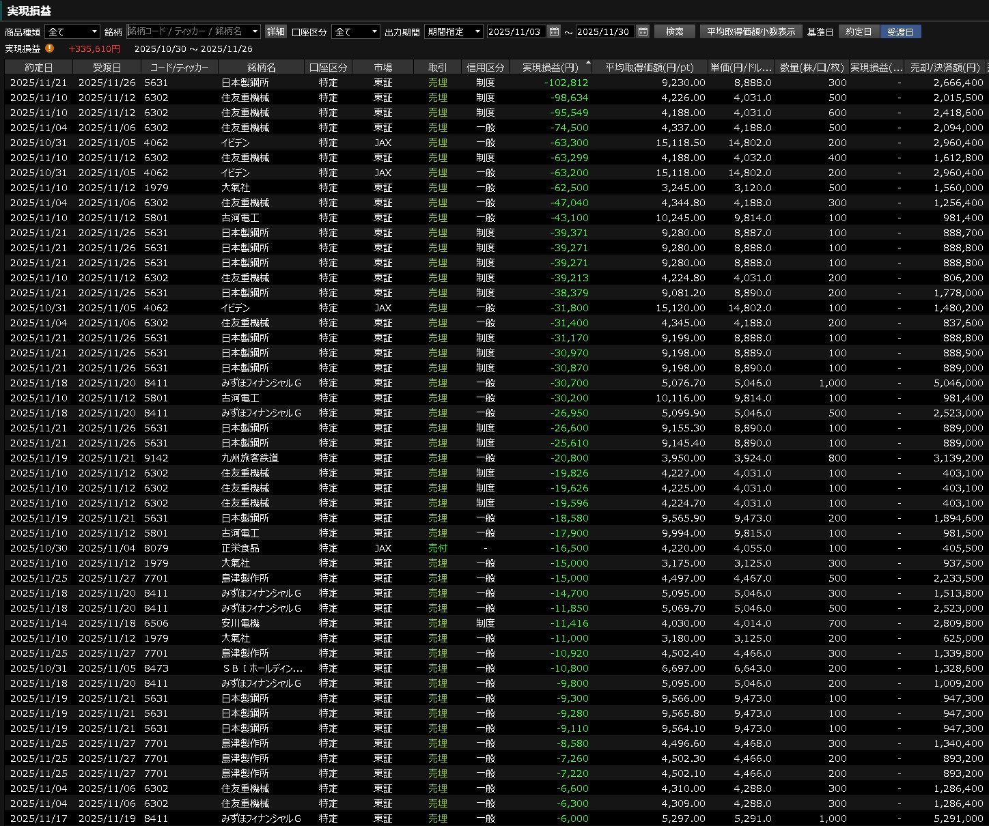
Task: Select the -102,812 loss cell
Action: 566,82
